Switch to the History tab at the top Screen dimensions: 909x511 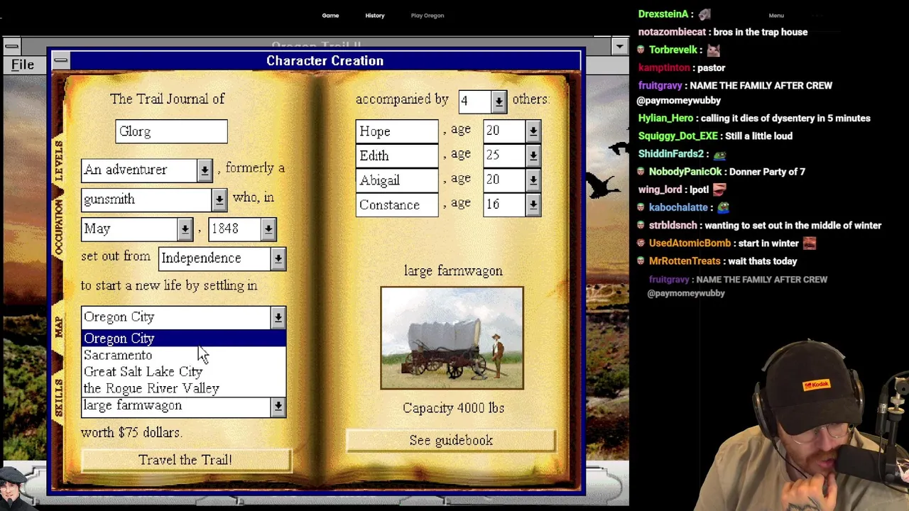[375, 15]
